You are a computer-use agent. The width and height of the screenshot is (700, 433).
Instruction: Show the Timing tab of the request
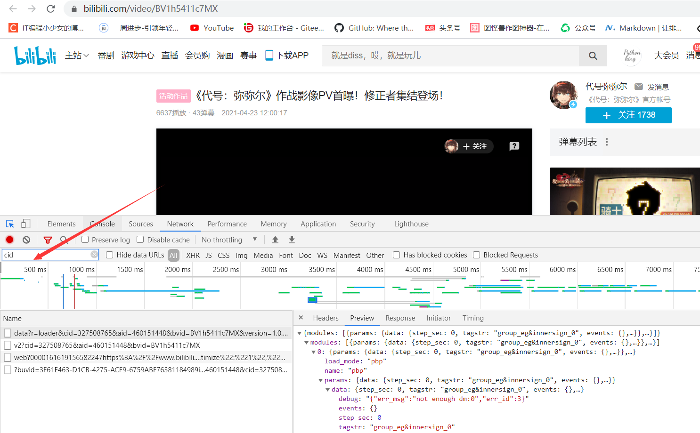[x=473, y=318]
